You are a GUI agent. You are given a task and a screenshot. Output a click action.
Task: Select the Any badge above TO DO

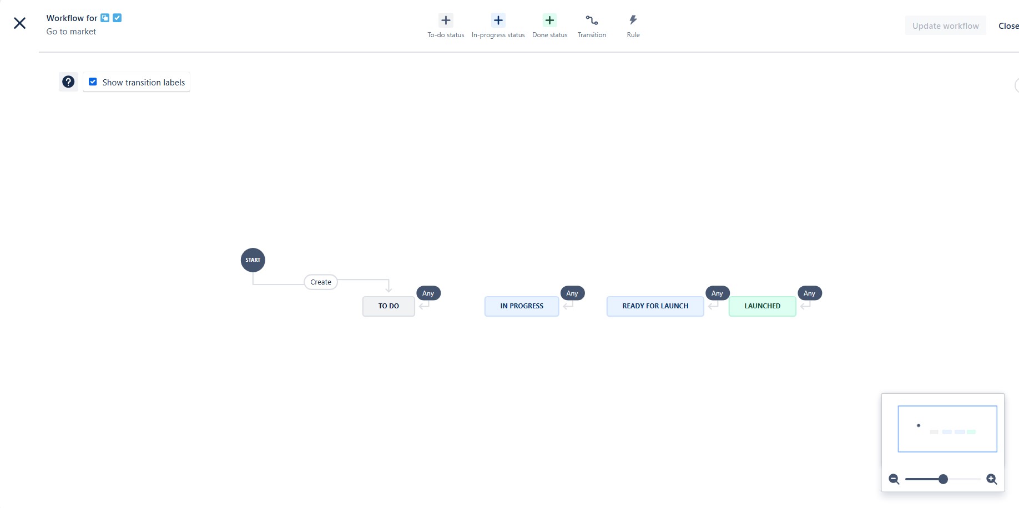[428, 293]
